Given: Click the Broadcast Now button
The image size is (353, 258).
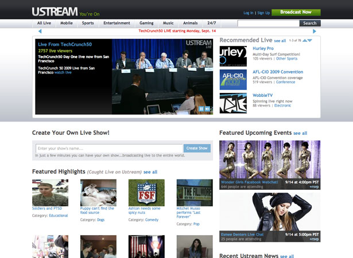Looking at the screenshot, I should (x=296, y=12).
